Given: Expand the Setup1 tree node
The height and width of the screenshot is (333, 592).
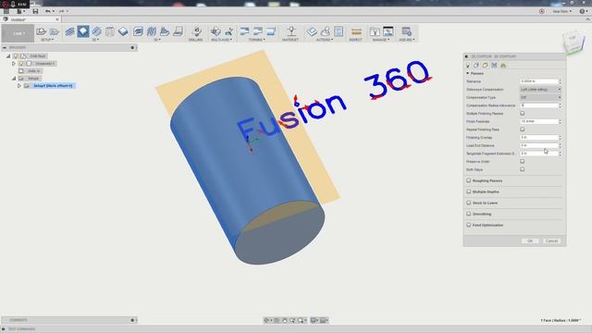Looking at the screenshot, I should (18, 86).
